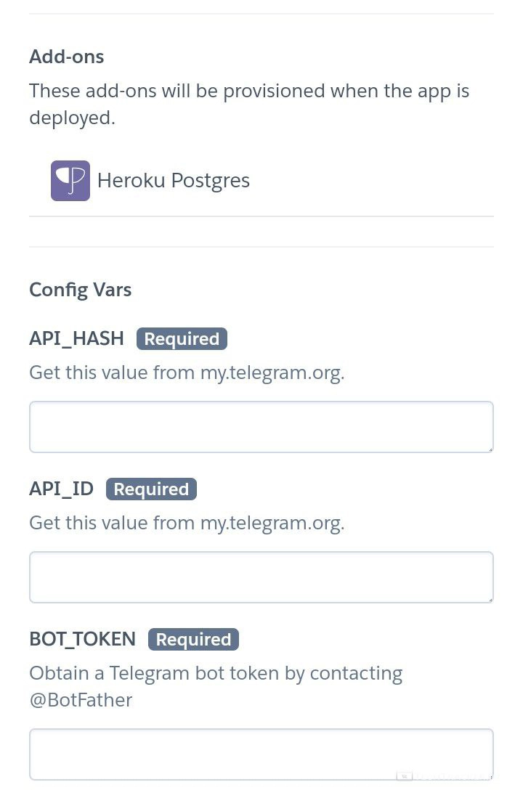Click into the API_ID text box
The height and width of the screenshot is (798, 523).
(x=261, y=577)
